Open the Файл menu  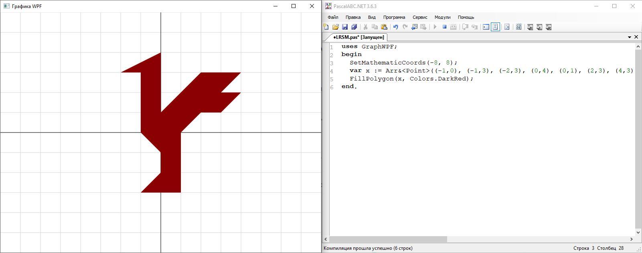point(333,17)
